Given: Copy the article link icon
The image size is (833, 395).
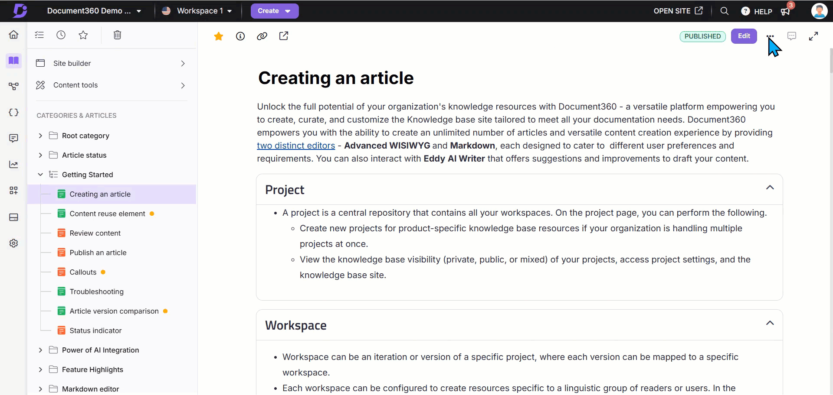Looking at the screenshot, I should tap(262, 36).
